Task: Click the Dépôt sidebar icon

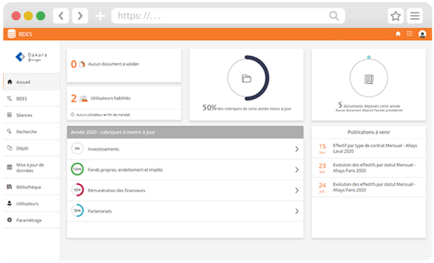Action: 9,148
